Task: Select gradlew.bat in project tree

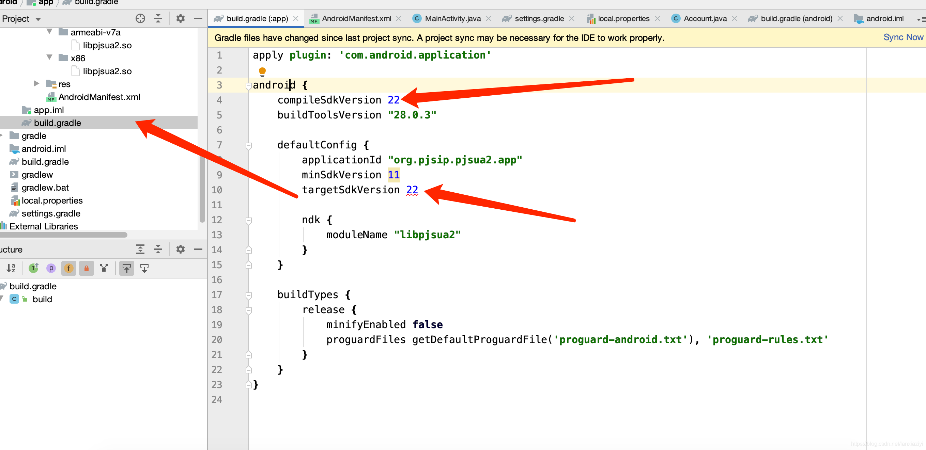Action: (39, 187)
